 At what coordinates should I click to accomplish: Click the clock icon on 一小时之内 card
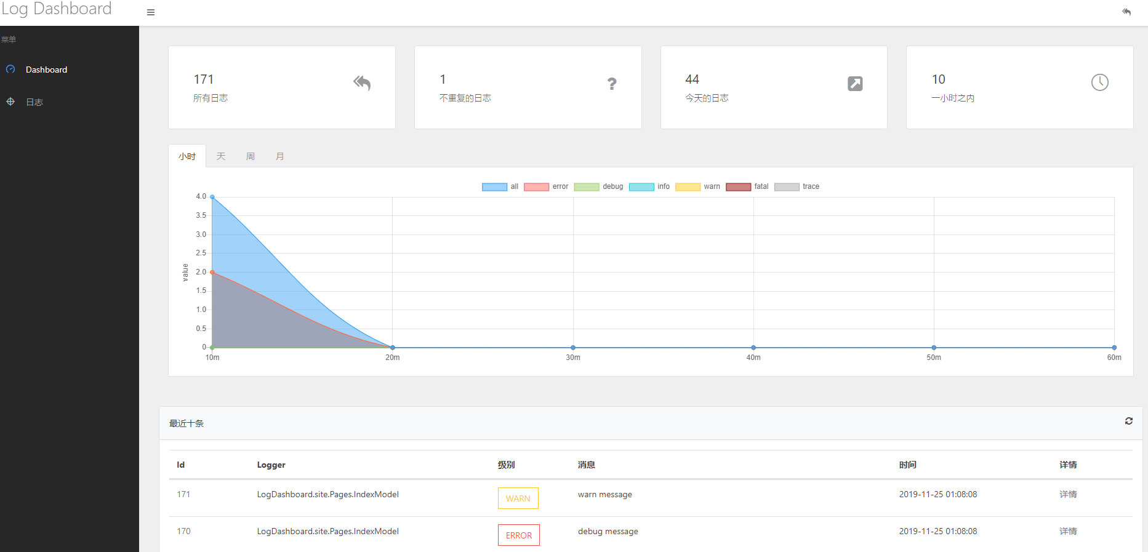click(x=1100, y=82)
